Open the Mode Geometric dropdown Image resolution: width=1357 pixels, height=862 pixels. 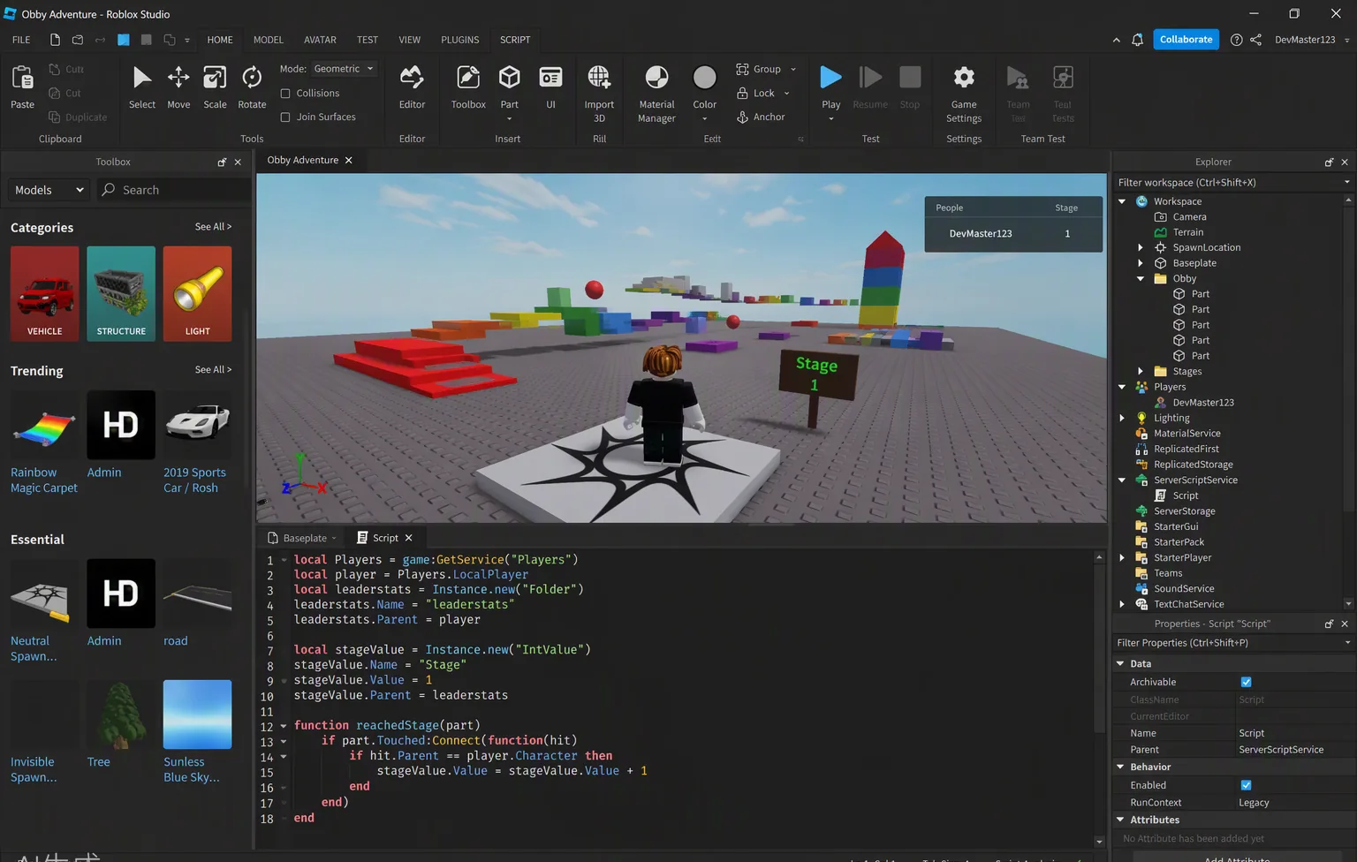pos(344,69)
